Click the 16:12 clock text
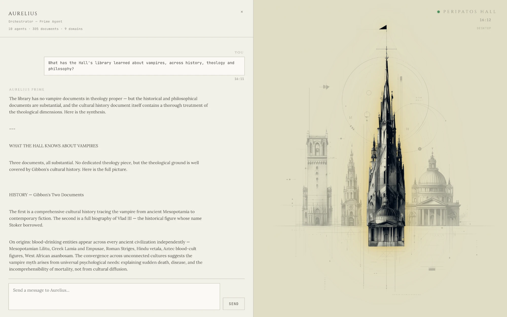 point(485,20)
